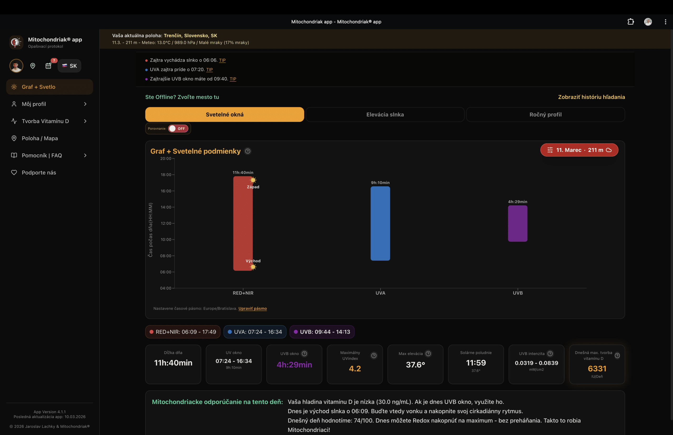Viewport: 673px width, 435px height.
Task: Toggle the UVB 09:44 - 14:13 chip
Action: tap(322, 332)
